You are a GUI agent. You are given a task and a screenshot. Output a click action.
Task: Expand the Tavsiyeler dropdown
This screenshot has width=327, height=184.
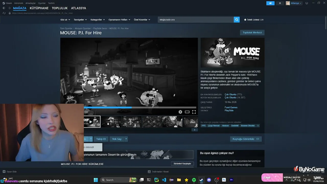click(x=80, y=20)
